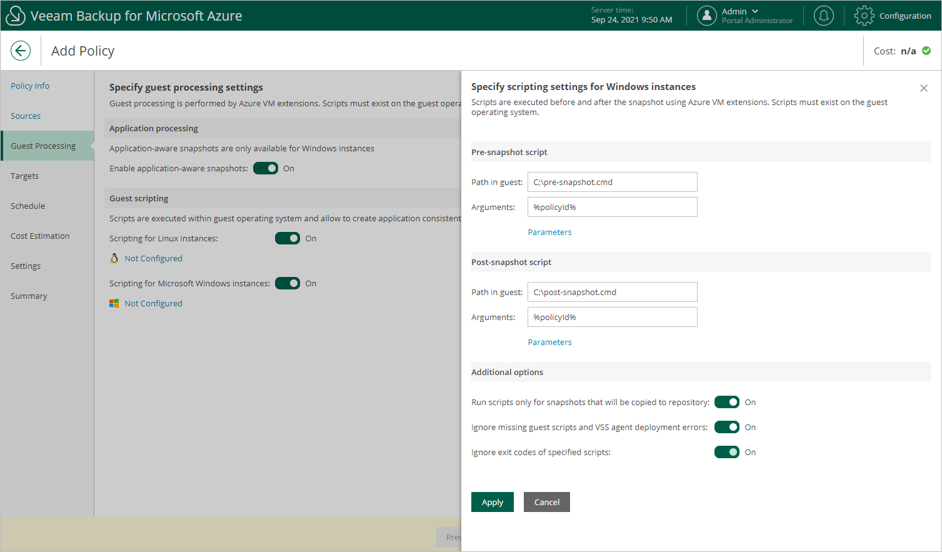Click the Veeam logo icon
This screenshot has height=552, width=942.
point(15,16)
